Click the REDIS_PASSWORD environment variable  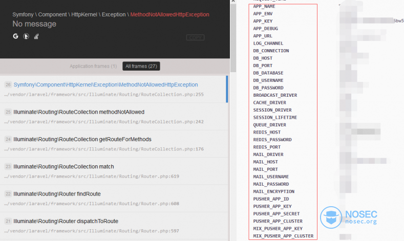pyautogui.click(x=272, y=140)
